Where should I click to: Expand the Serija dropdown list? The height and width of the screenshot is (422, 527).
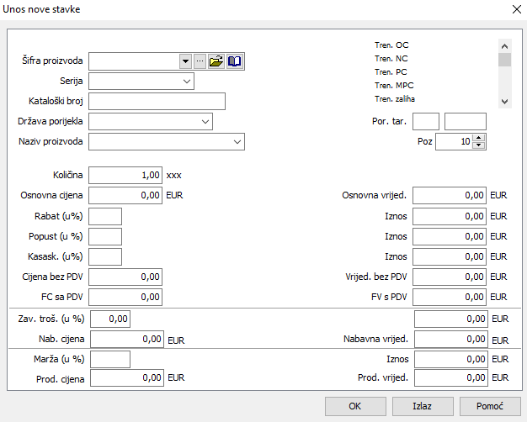click(x=186, y=82)
